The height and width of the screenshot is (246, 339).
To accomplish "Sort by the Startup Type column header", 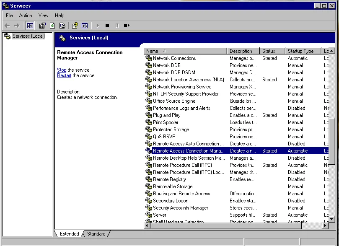I will [x=303, y=51].
